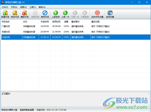Open the 工具(T) menu
Image resolution: width=151 pixels, height=112 pixels.
click(33, 7)
